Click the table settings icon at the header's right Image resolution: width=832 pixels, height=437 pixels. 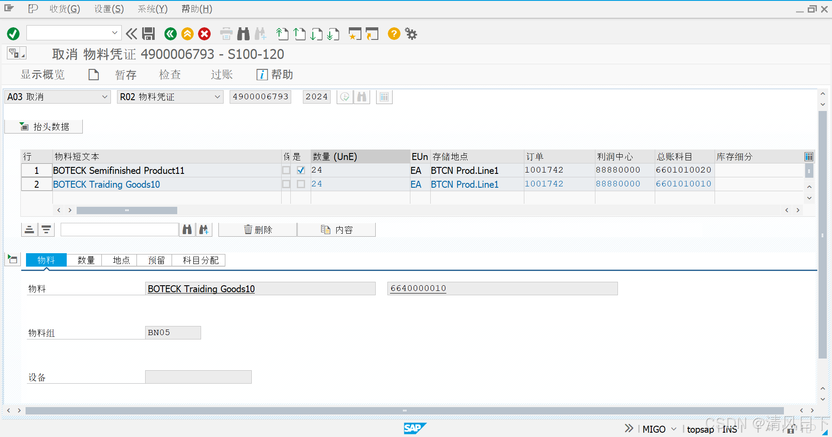coord(809,157)
